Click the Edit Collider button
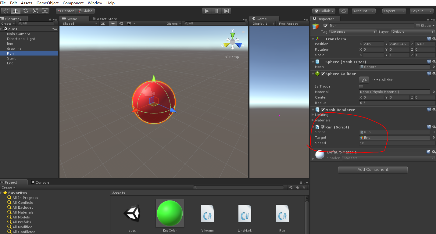 [364, 80]
